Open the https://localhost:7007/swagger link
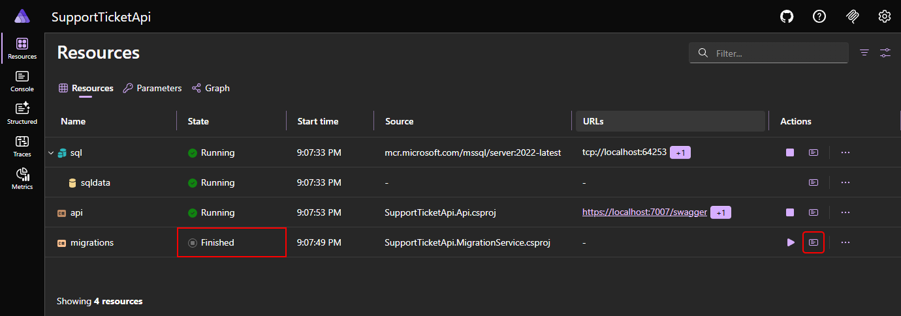This screenshot has height=316, width=901. coord(644,212)
